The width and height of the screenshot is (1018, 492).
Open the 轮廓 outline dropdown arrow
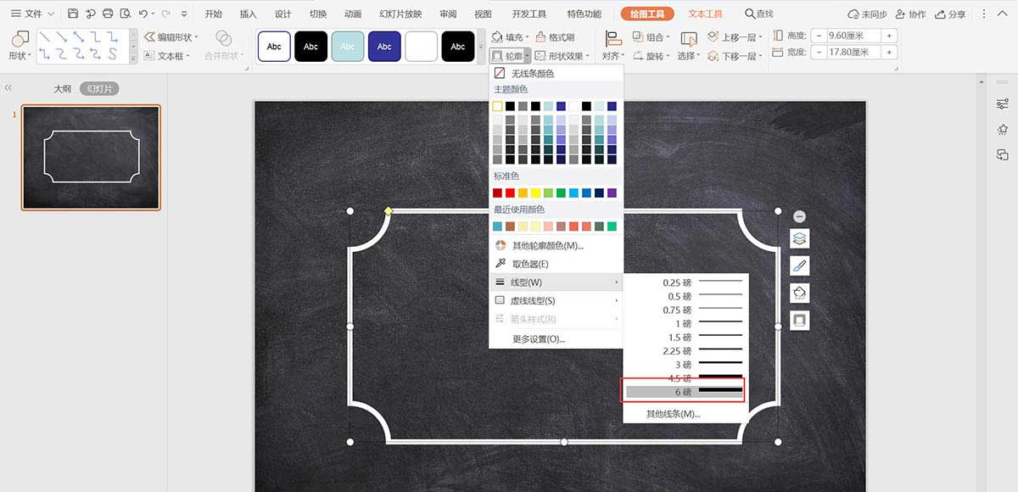pos(527,56)
